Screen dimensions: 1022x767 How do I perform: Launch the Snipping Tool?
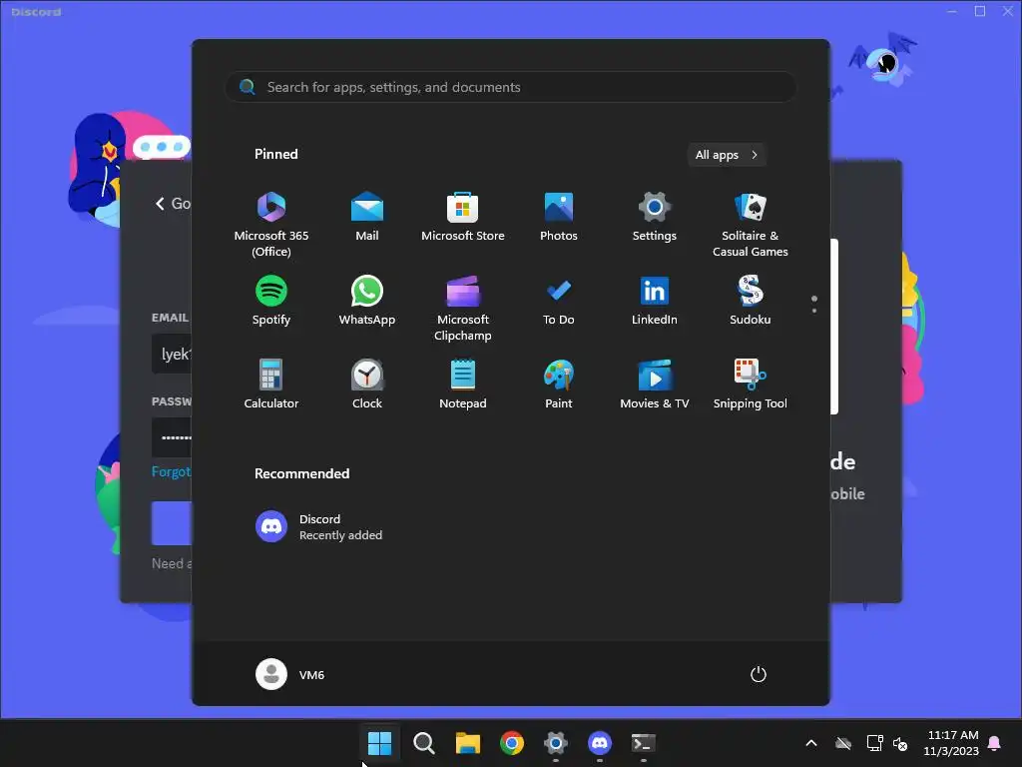[751, 384]
